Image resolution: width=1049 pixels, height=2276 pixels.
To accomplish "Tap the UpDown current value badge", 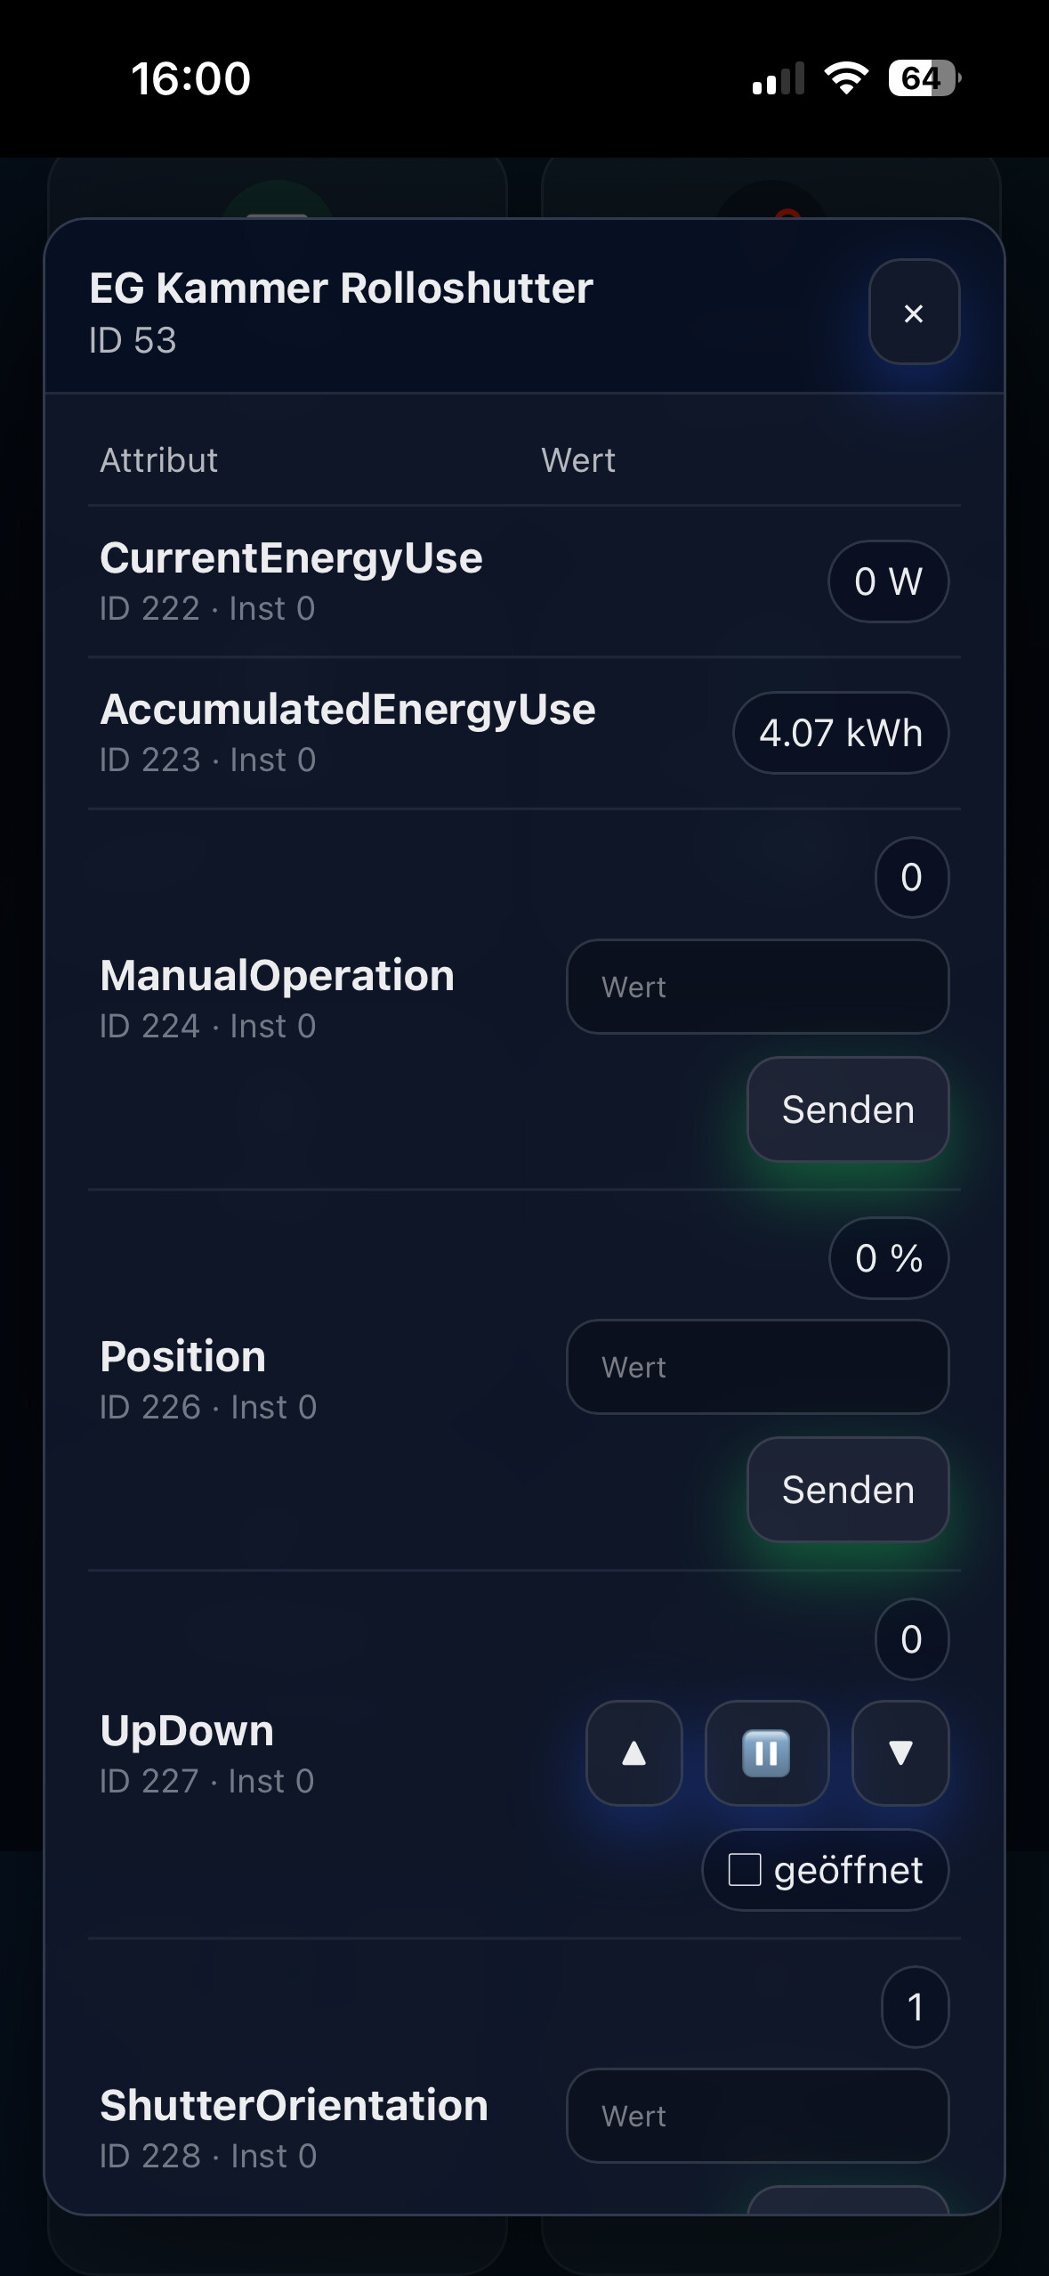I will pos(911,1639).
